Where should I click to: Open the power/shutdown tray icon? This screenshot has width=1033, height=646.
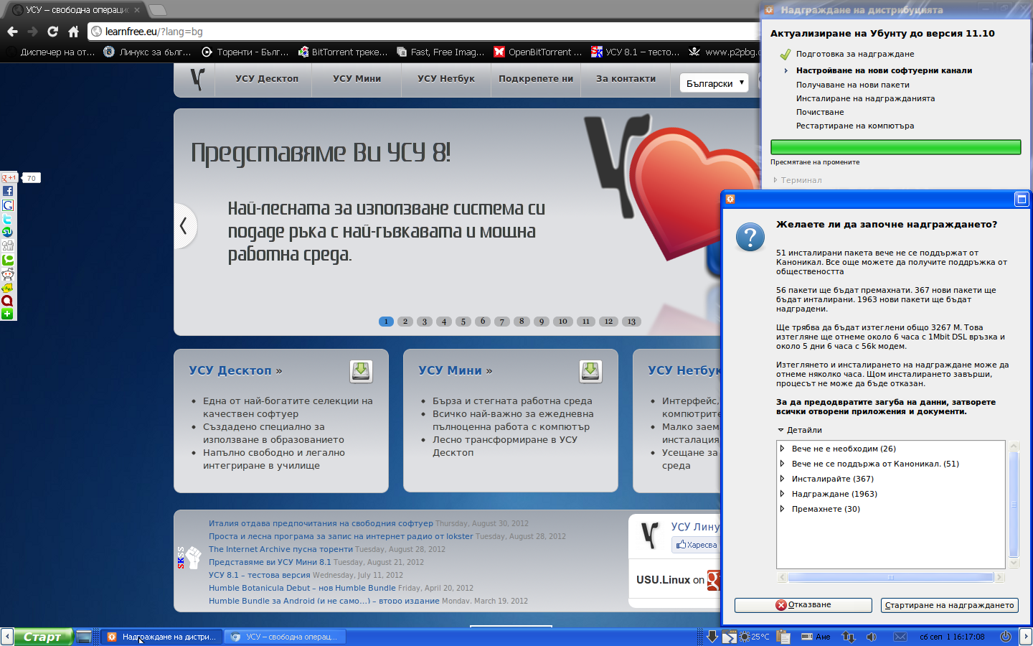1006,637
